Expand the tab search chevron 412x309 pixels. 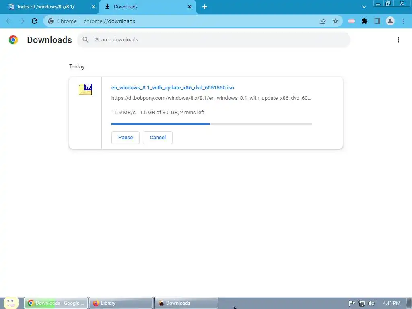[x=364, y=7]
